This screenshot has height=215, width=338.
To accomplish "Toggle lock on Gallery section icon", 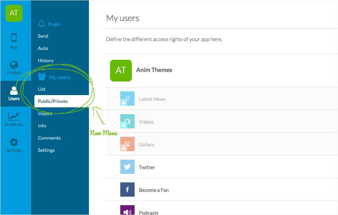I will click(x=124, y=147).
